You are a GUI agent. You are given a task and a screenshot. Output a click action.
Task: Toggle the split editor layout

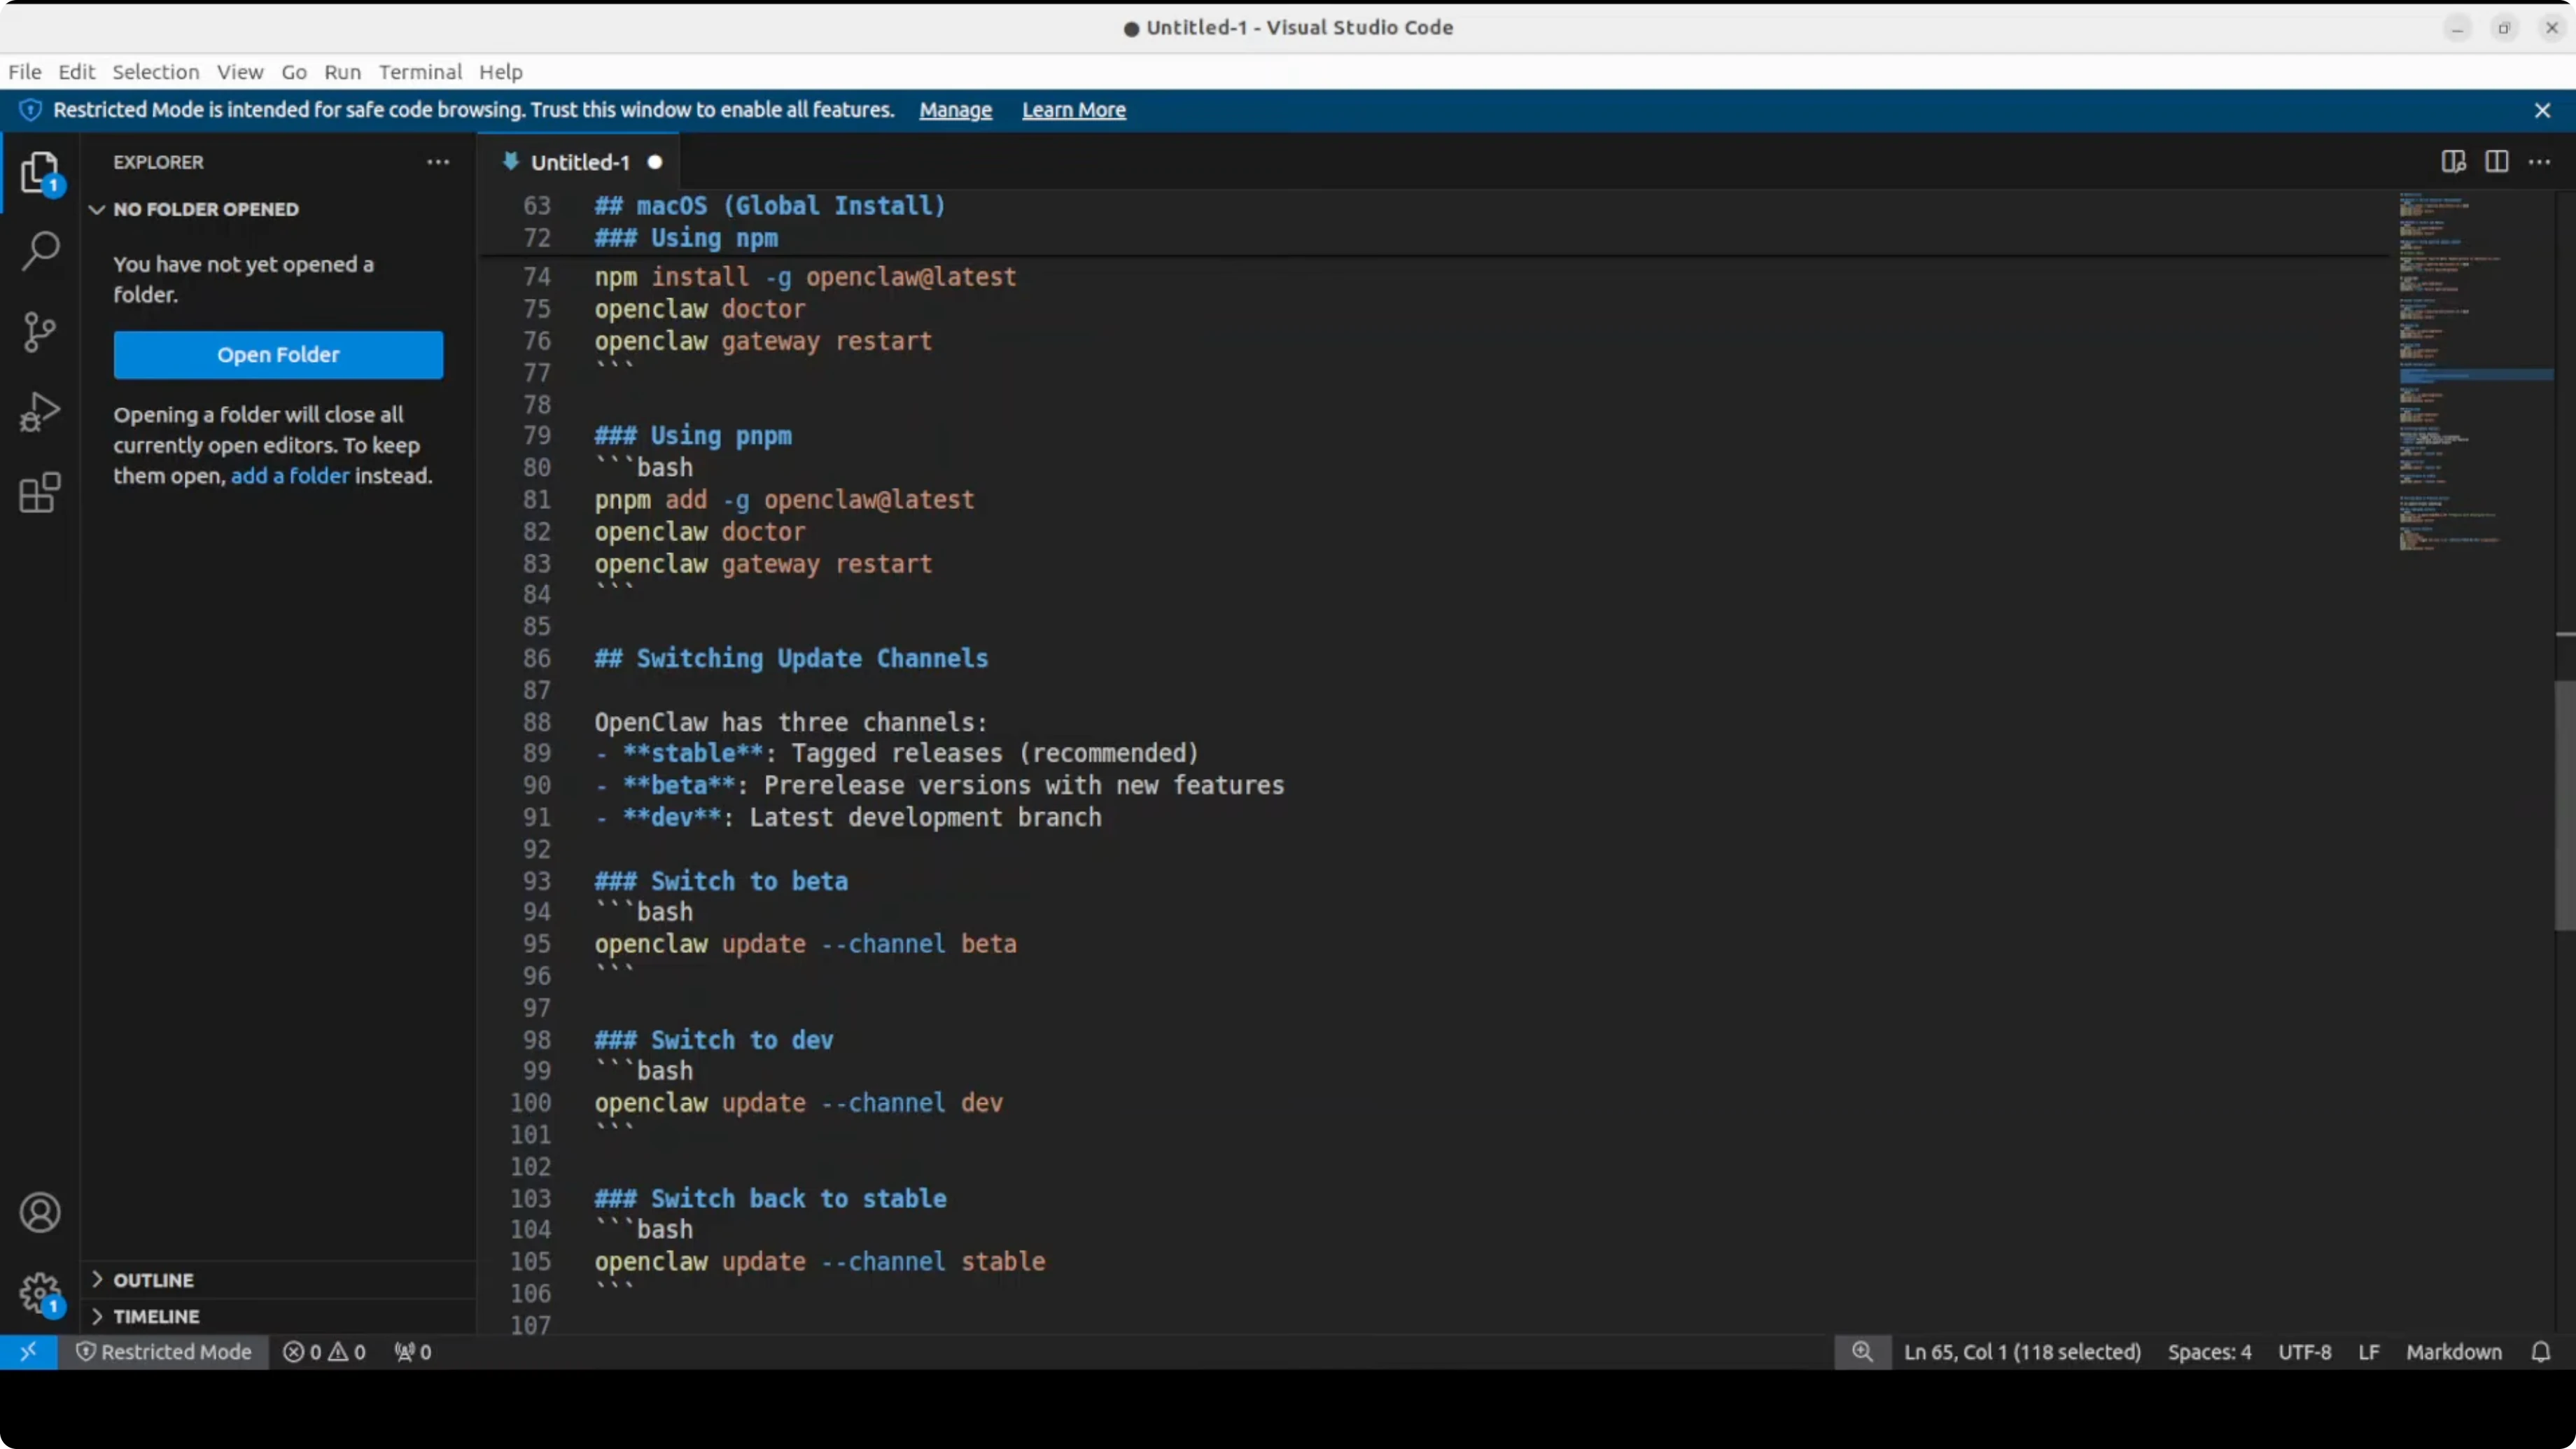click(2497, 161)
